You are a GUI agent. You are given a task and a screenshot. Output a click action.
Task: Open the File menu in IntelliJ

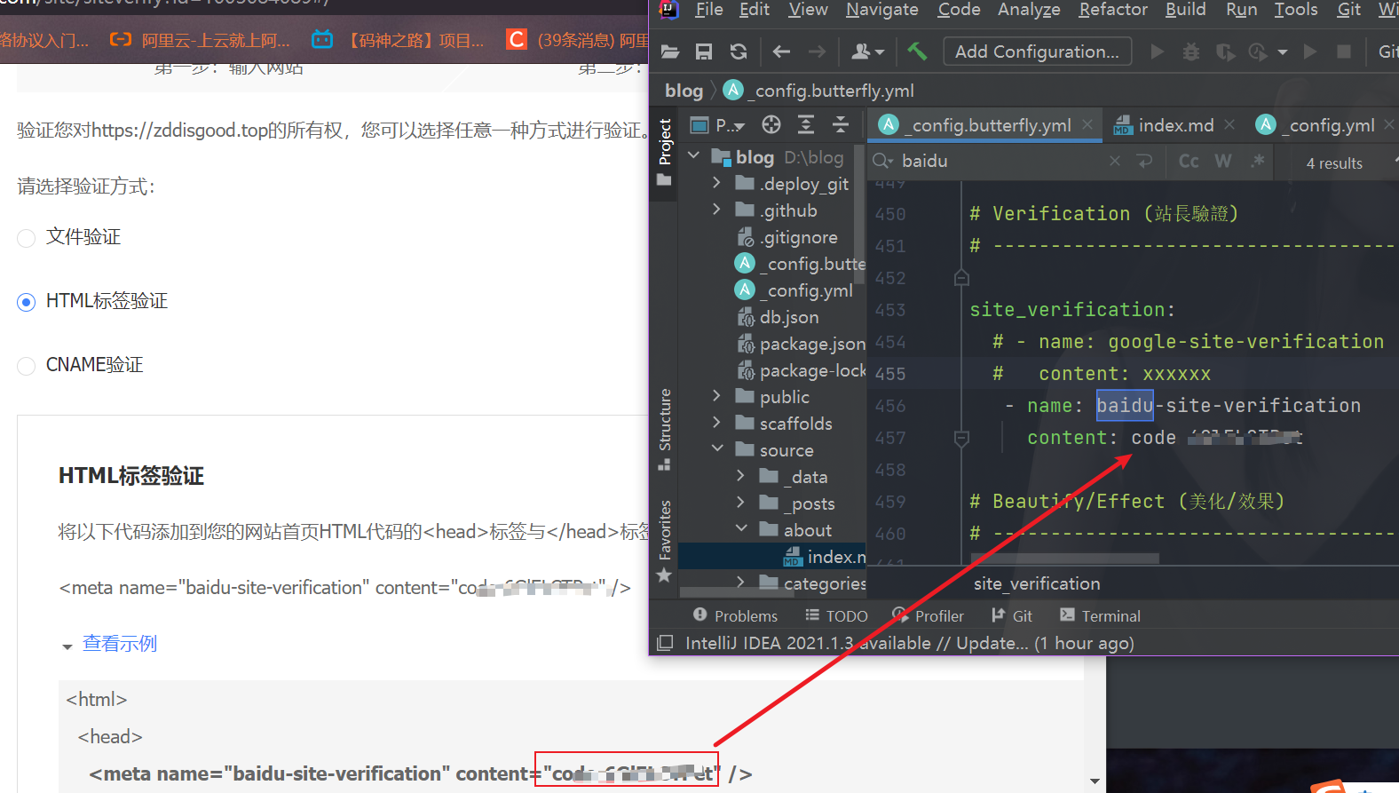(x=708, y=10)
